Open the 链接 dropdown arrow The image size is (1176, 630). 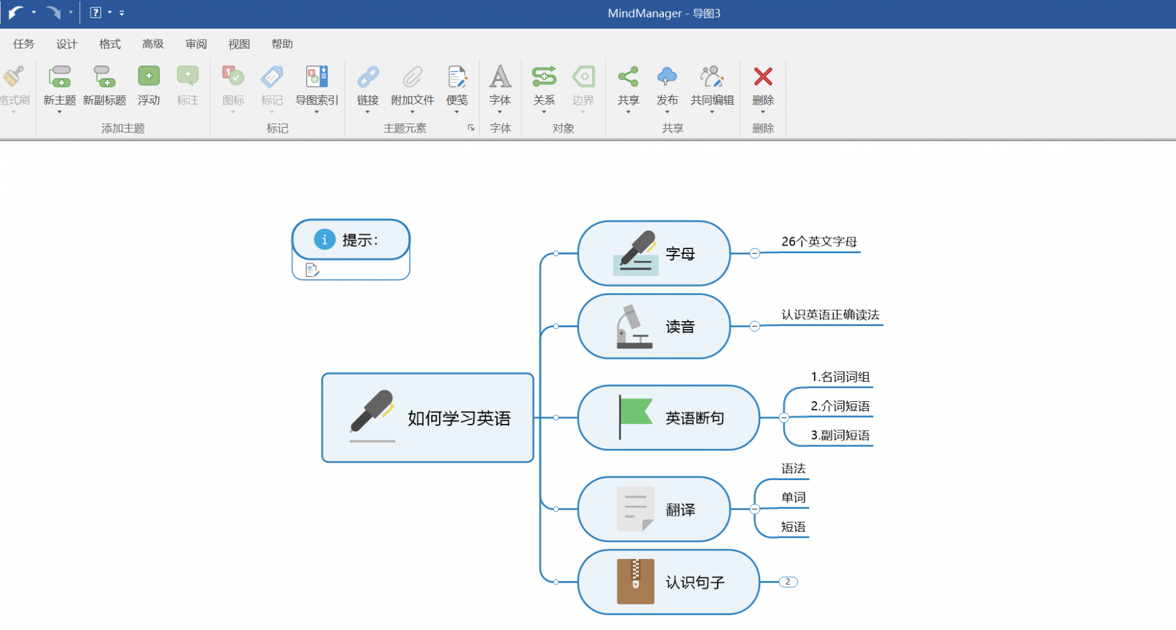coord(367,112)
